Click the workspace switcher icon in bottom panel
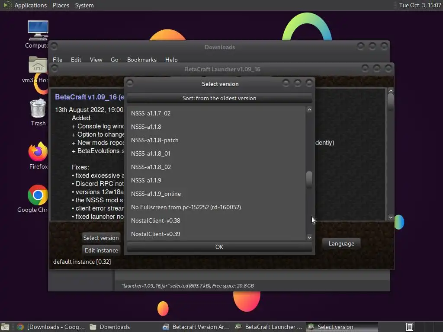This screenshot has height=332, width=443. point(409,327)
